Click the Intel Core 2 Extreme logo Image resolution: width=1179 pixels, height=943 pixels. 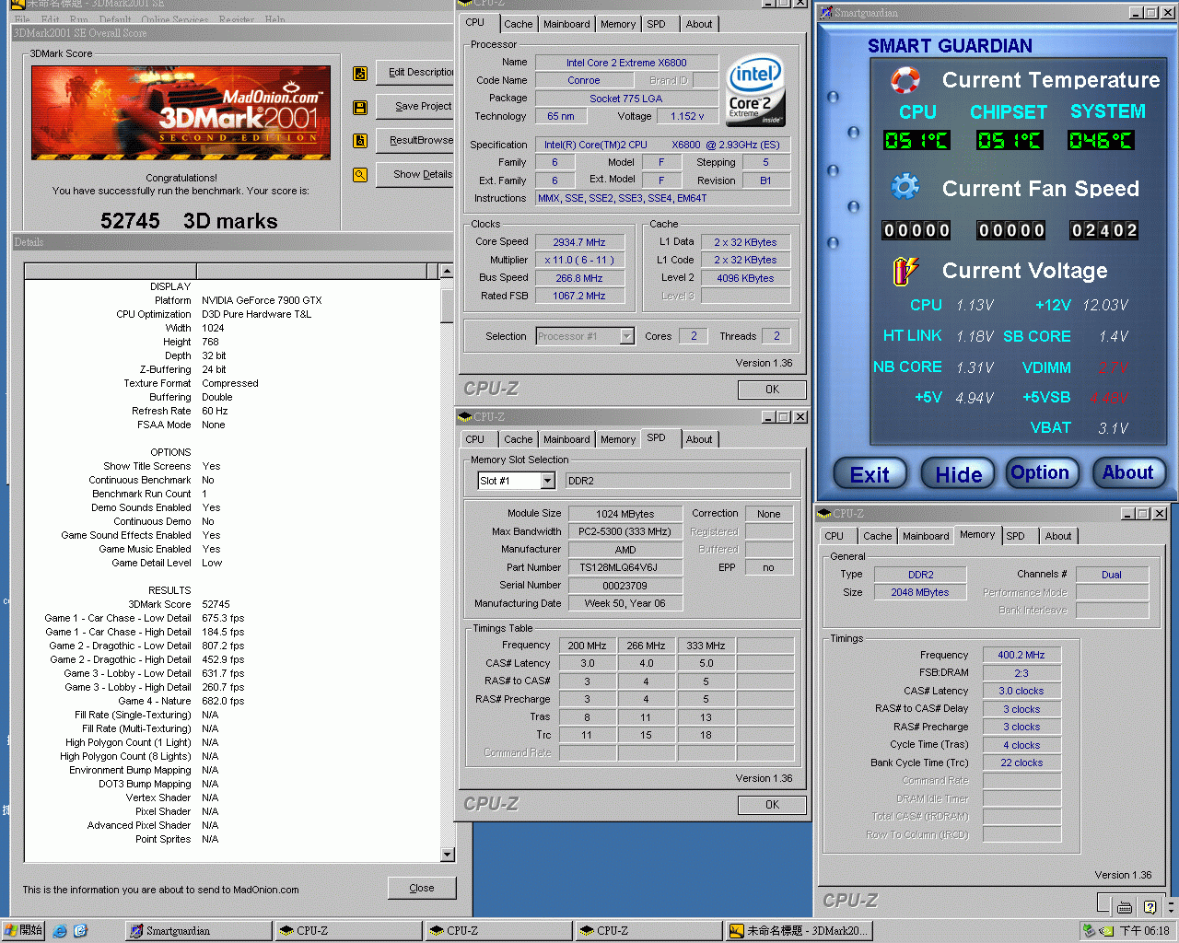(755, 90)
